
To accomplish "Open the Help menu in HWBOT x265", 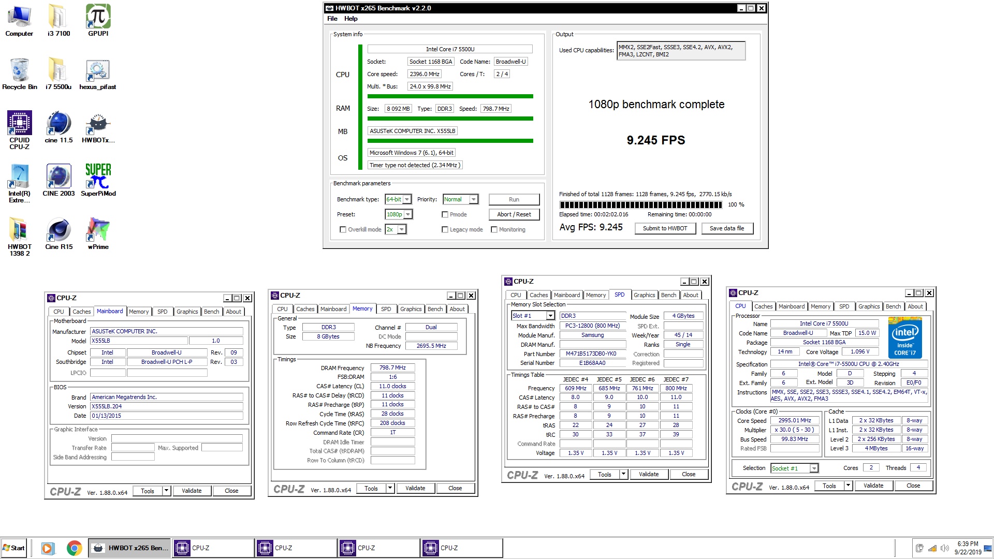I will tap(351, 19).
